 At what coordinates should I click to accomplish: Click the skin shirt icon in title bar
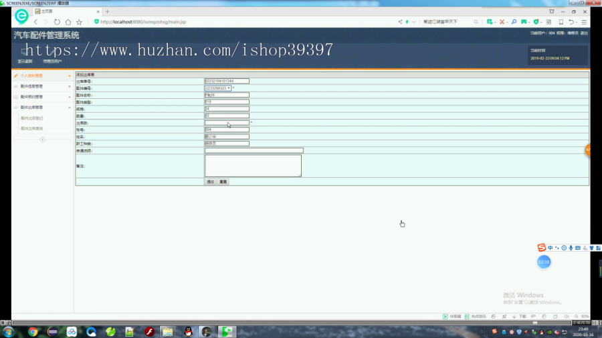click(552, 11)
